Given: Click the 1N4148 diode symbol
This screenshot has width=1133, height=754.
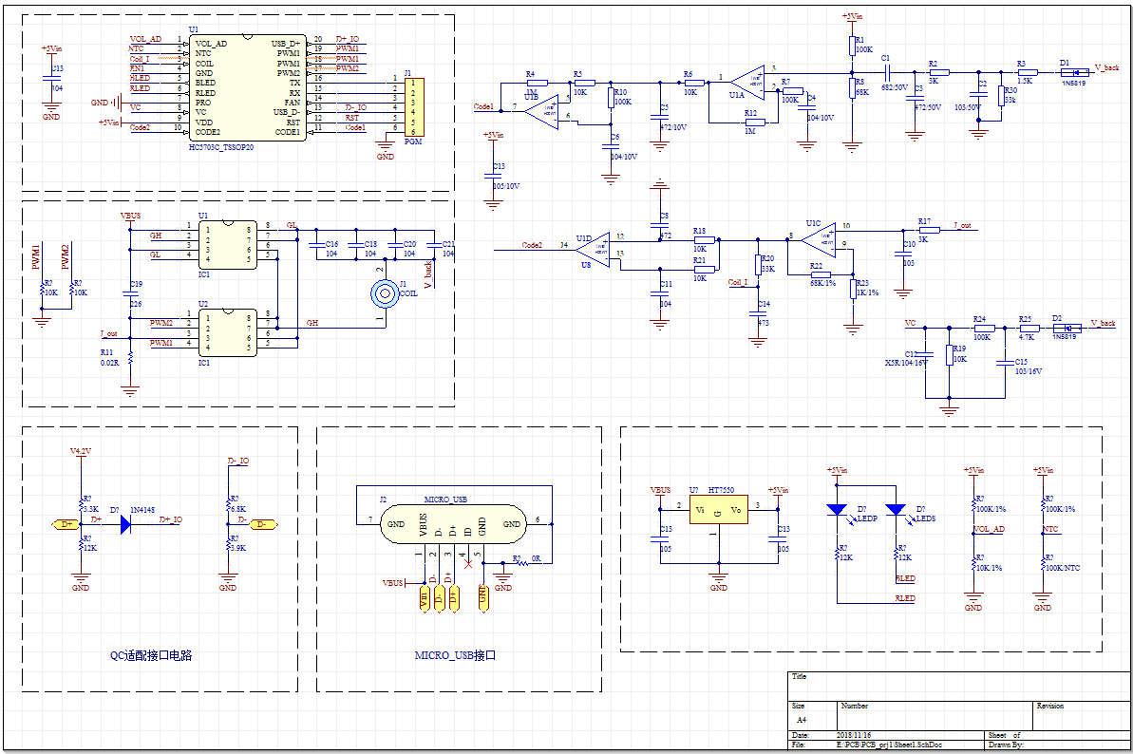Looking at the screenshot, I should tap(124, 523).
